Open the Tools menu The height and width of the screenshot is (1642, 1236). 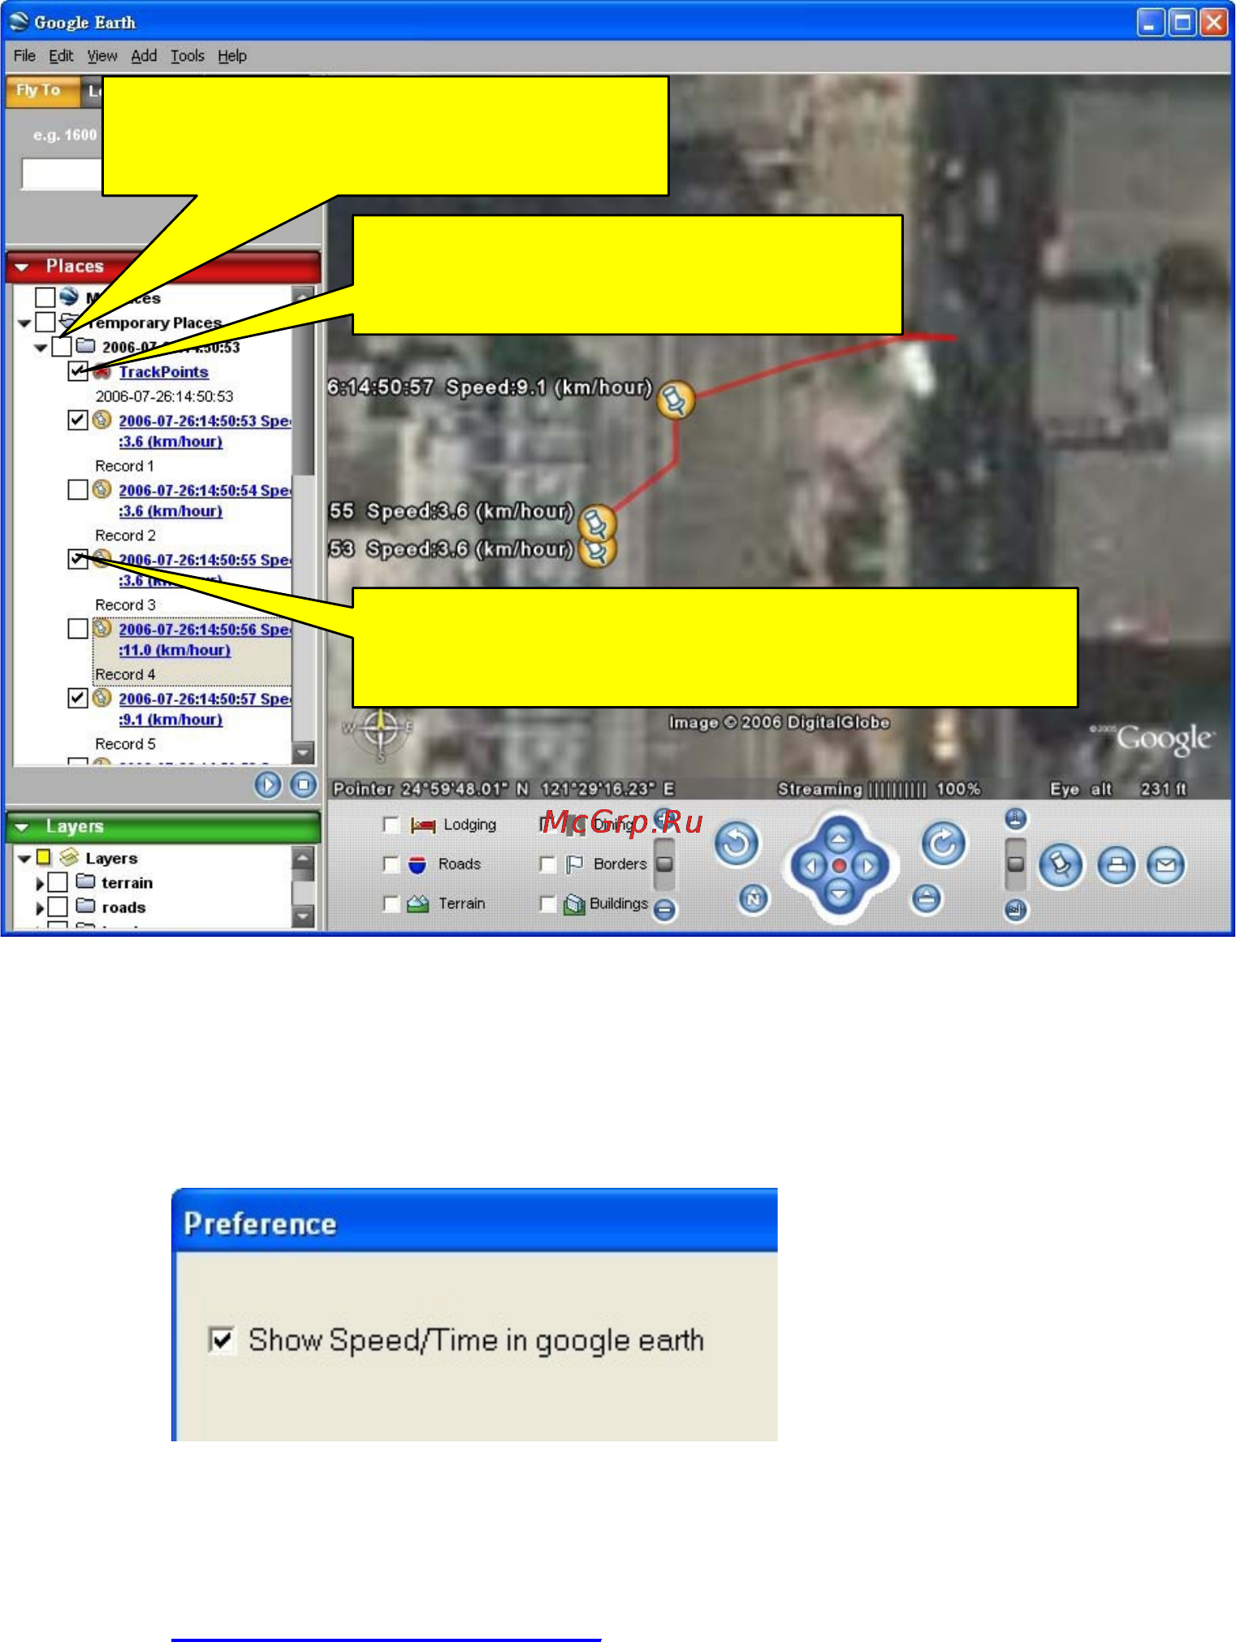coord(188,55)
